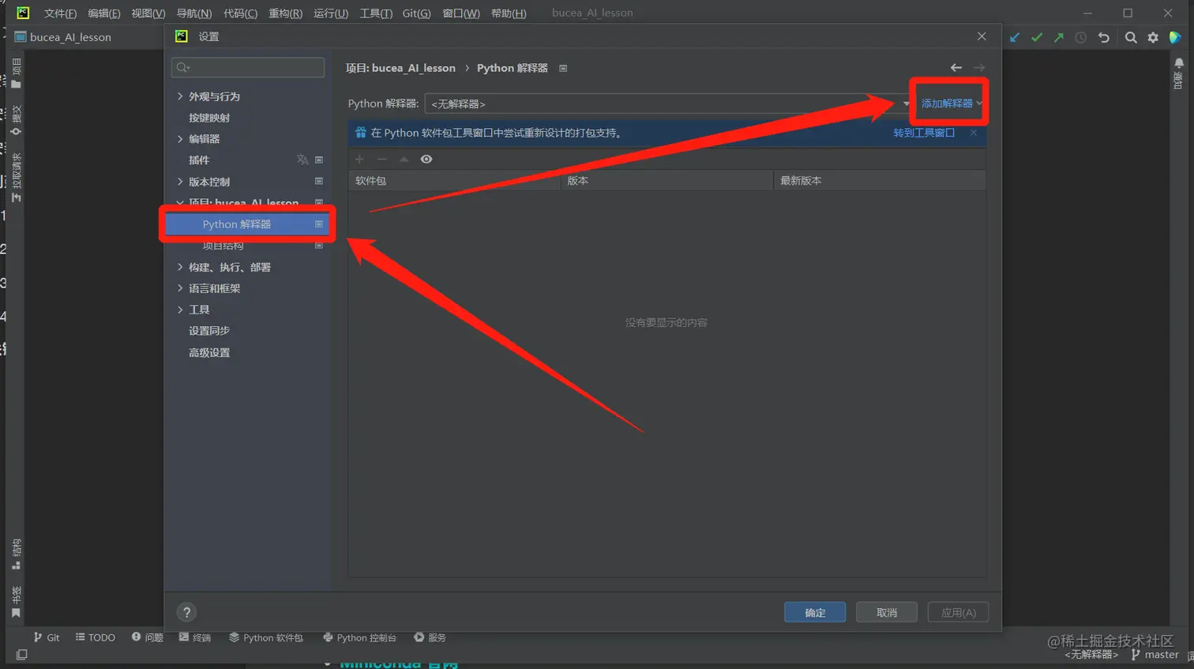Open Show History clock icon
The height and width of the screenshot is (669, 1194).
pyautogui.click(x=1080, y=37)
